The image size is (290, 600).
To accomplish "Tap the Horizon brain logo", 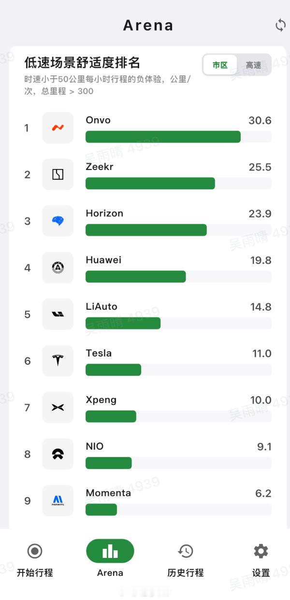I will pyautogui.click(x=58, y=221).
